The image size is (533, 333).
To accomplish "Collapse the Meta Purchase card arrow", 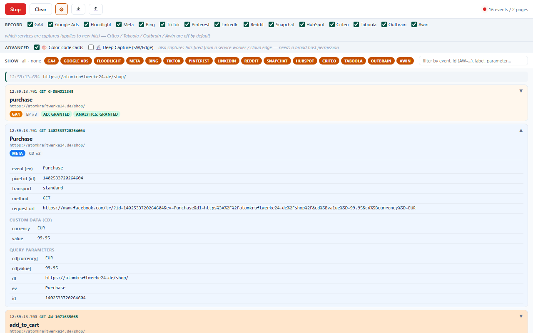I will coord(521,130).
